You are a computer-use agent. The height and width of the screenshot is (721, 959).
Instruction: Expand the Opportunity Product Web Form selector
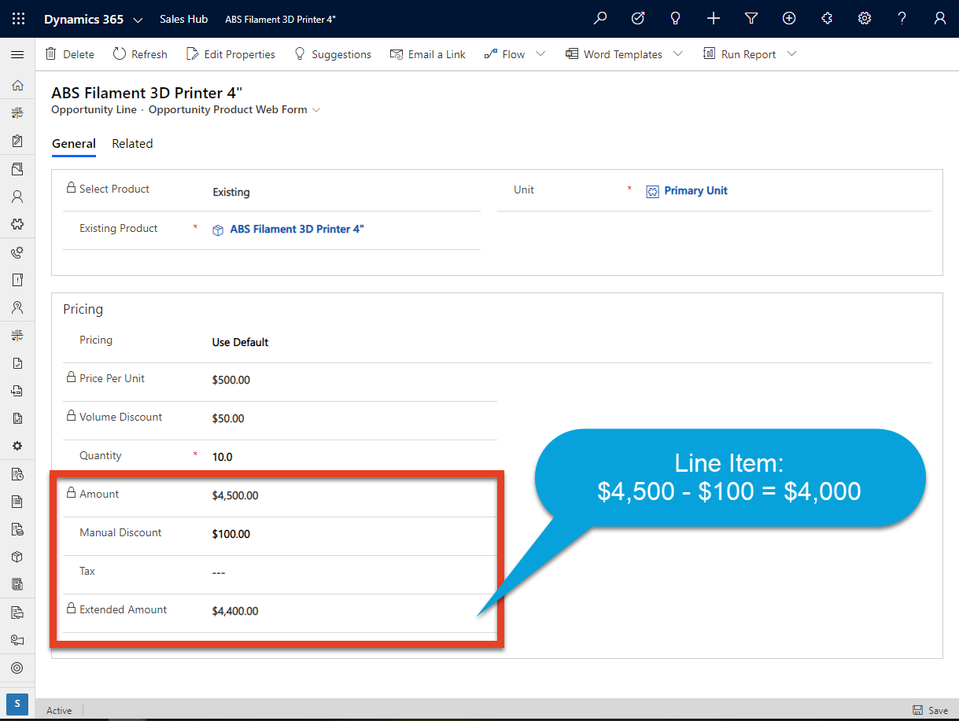(317, 110)
